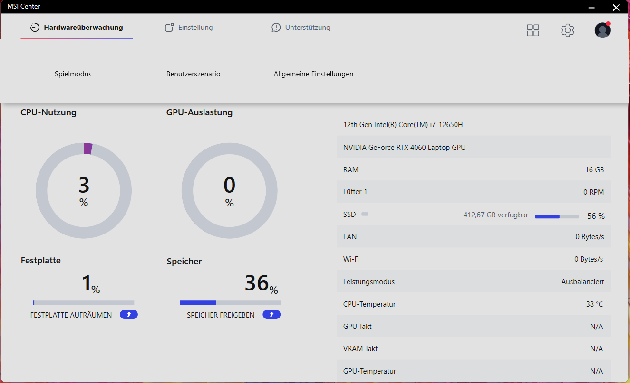This screenshot has height=383, width=630.
Task: Select Benutzerszenario from the submenu
Action: tap(193, 74)
